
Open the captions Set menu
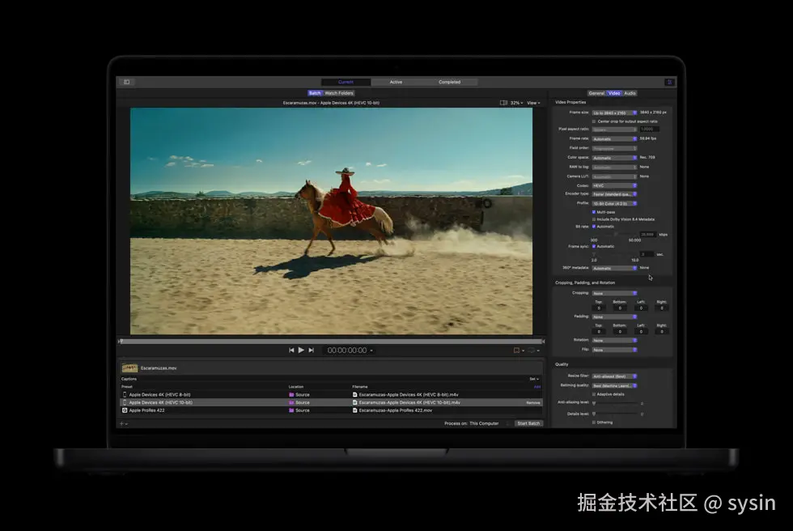534,379
